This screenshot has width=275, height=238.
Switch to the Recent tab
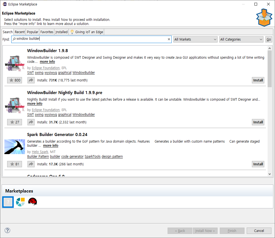20,32
